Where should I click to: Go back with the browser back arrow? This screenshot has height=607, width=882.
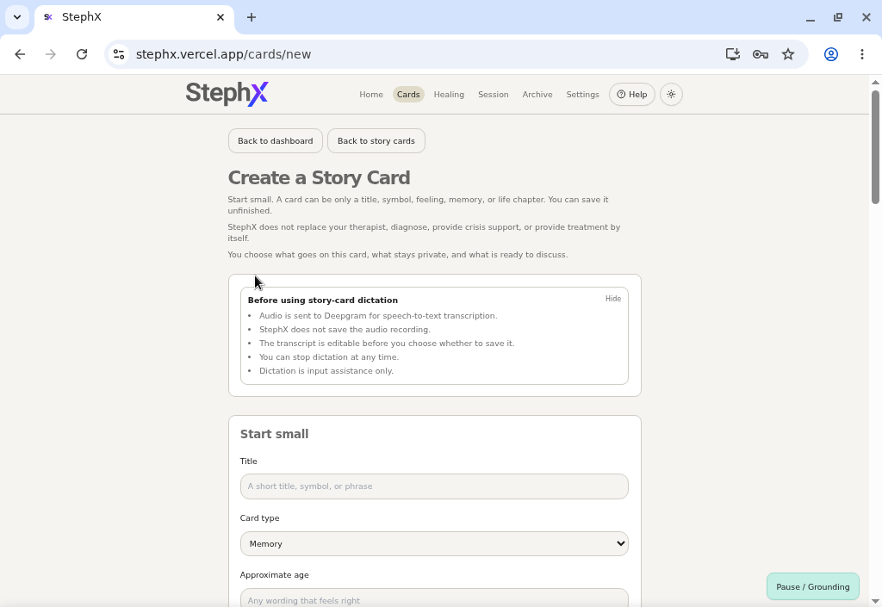click(x=20, y=54)
